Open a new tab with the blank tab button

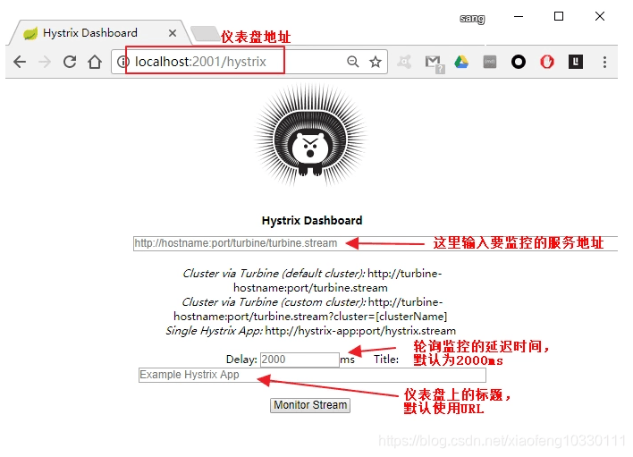[x=205, y=33]
